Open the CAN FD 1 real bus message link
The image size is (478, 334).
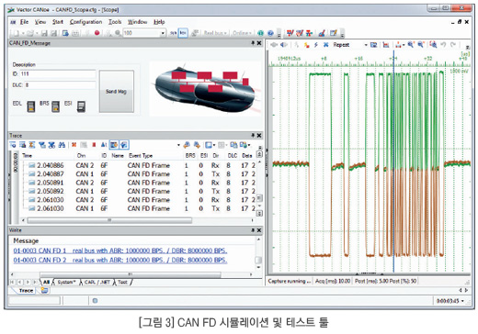[120, 250]
